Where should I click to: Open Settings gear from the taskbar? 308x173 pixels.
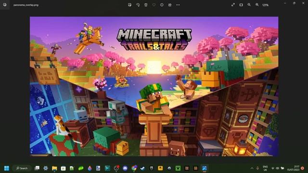coord(46,168)
